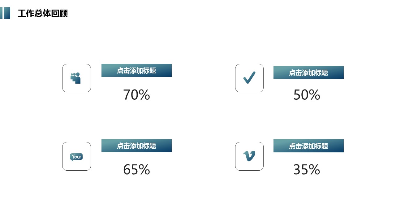Viewport: 396px width, 223px height.
Task: Click the people group icon
Action: point(76,78)
